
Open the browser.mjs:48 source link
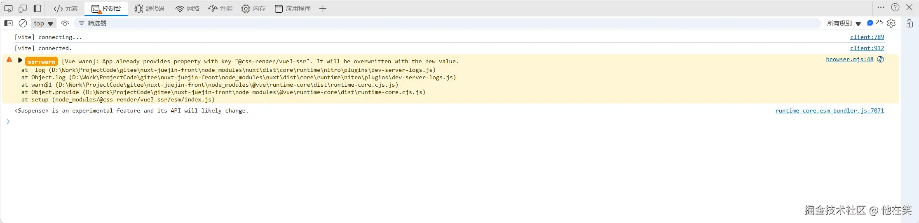pyautogui.click(x=849, y=59)
